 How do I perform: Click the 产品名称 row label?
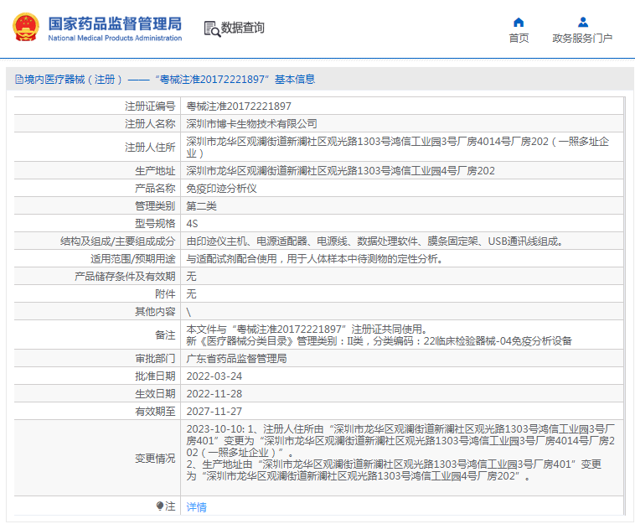[x=155, y=189]
